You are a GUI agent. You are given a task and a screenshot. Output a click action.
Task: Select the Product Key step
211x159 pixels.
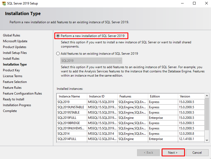coord(11,70)
